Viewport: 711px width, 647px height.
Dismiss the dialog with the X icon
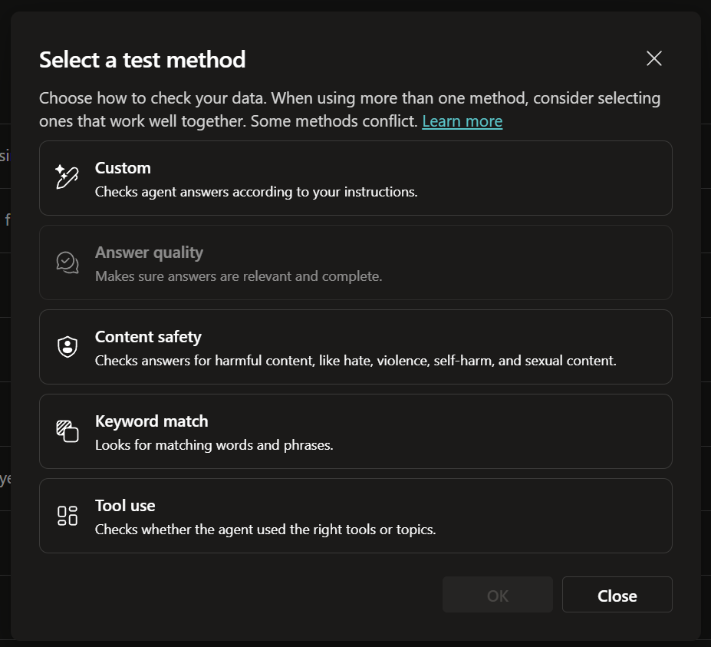[x=654, y=58]
